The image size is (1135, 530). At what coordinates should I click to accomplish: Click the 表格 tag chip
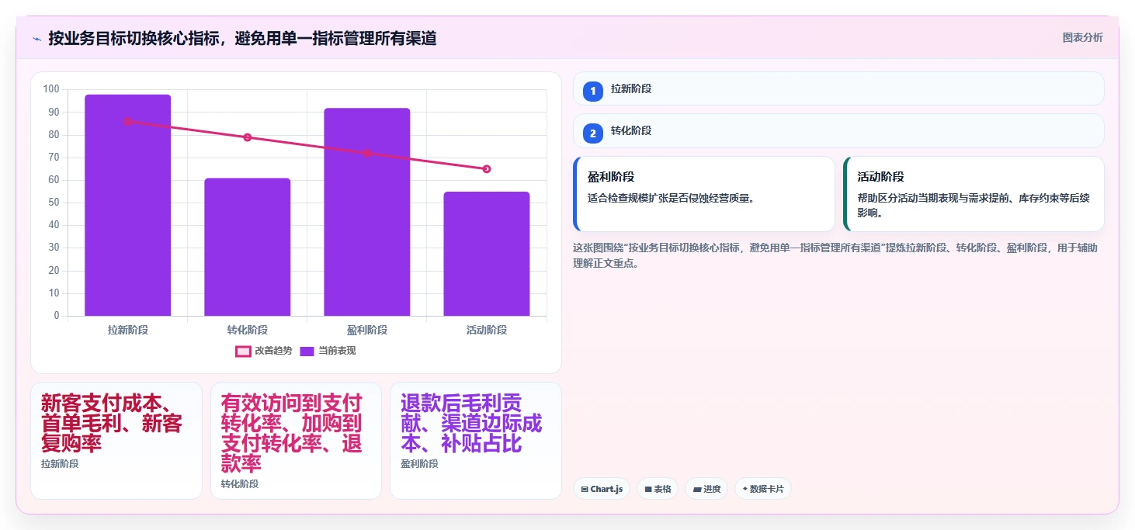click(658, 489)
